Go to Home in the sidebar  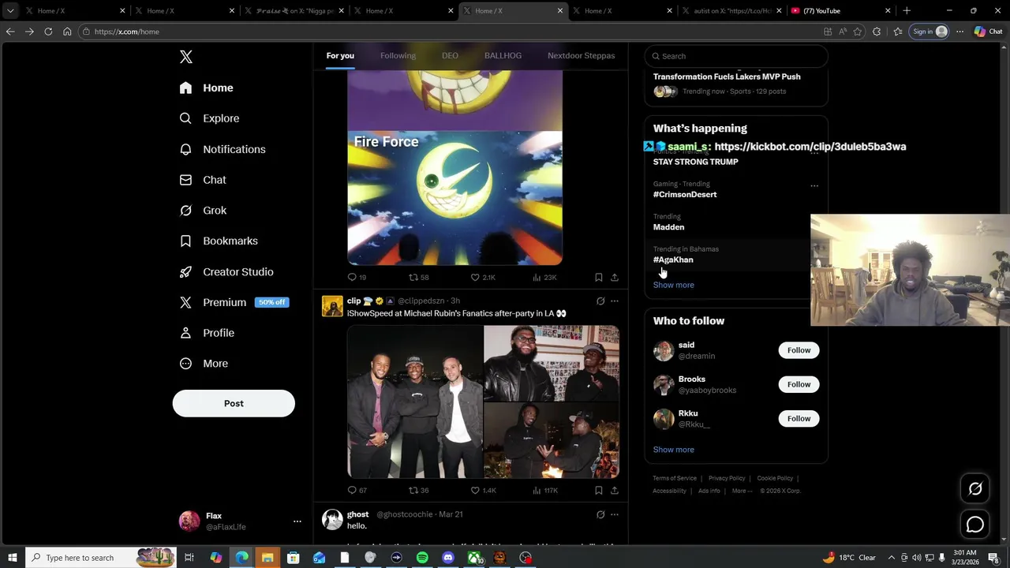point(207,88)
